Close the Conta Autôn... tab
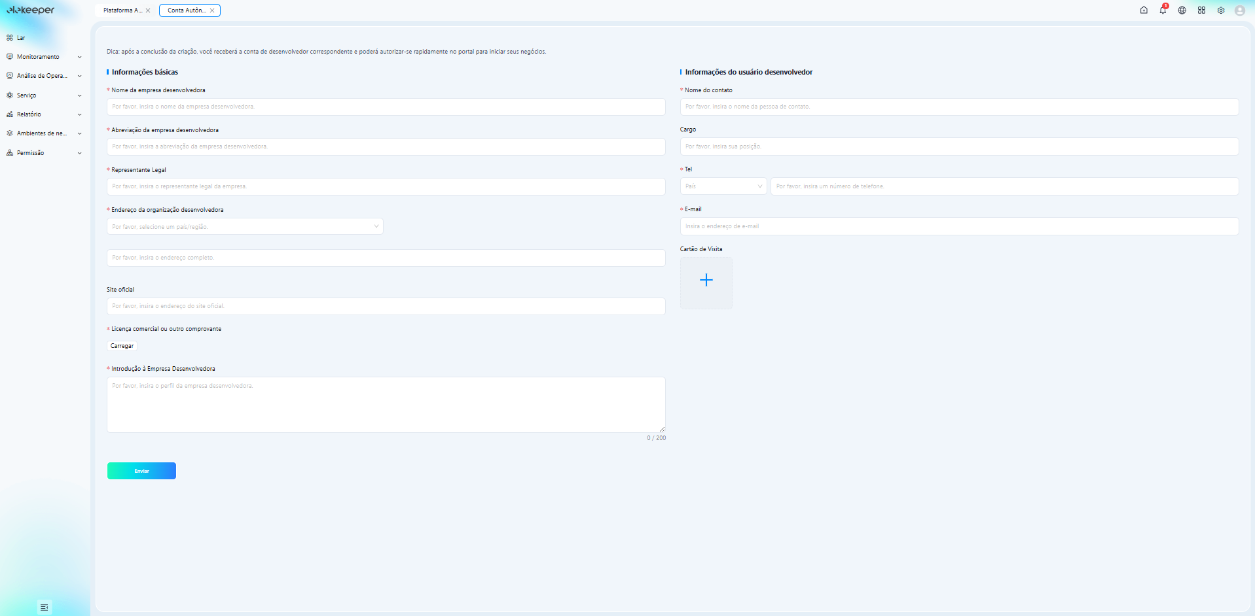This screenshot has width=1255, height=616. point(212,10)
